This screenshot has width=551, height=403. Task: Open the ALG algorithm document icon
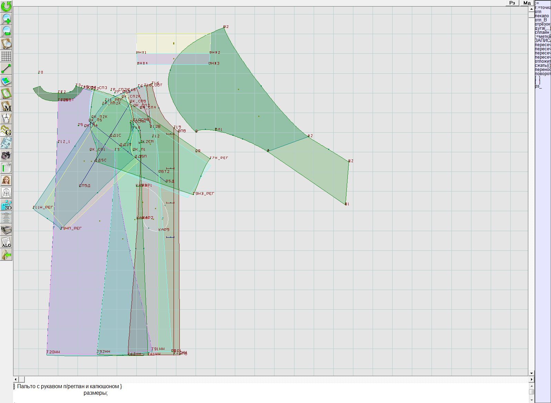(6, 242)
